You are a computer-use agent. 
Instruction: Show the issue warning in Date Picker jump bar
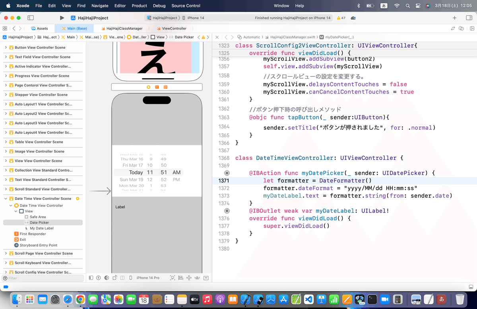[x=204, y=37]
